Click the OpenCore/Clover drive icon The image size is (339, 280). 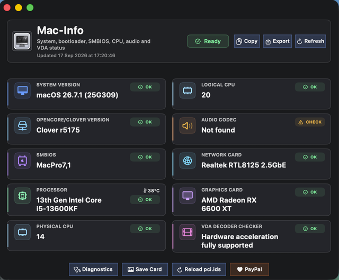click(x=22, y=126)
